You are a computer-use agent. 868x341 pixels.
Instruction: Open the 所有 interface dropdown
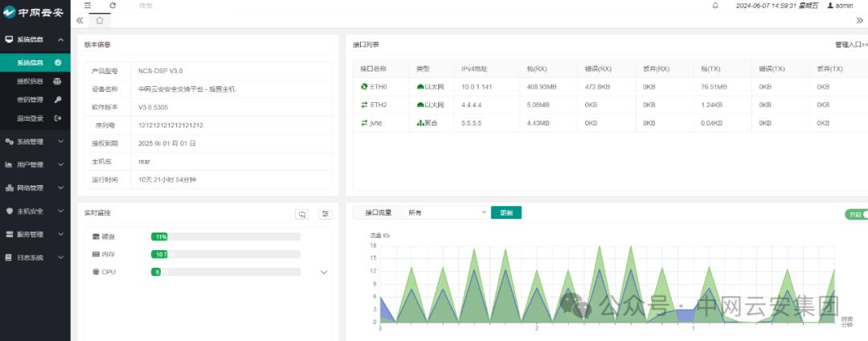(x=447, y=213)
